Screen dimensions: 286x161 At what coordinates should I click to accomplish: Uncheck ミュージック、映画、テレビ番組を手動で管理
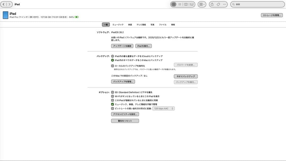113,104
